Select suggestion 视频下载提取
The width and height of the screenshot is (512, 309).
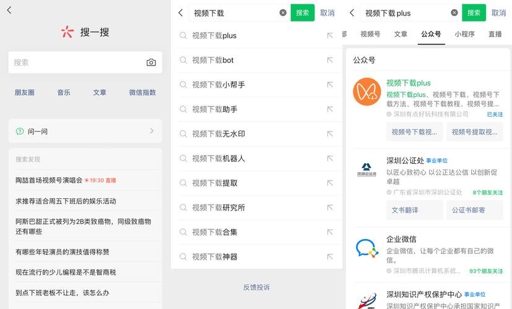click(x=215, y=183)
